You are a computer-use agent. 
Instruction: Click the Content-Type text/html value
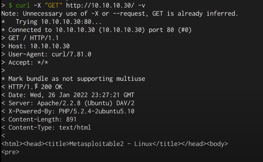(x=75, y=128)
